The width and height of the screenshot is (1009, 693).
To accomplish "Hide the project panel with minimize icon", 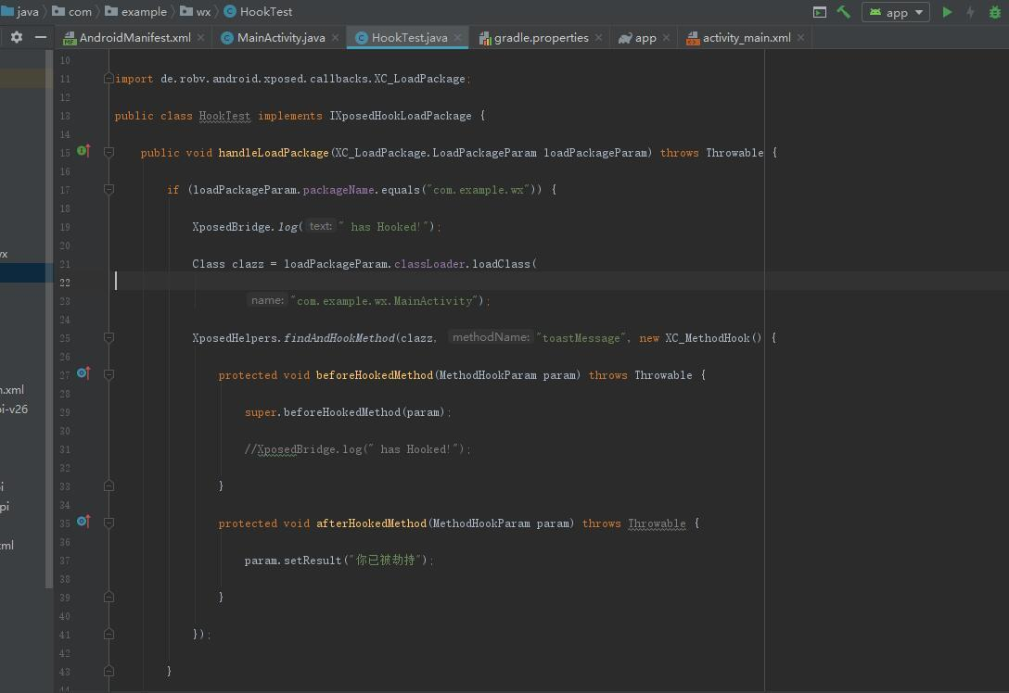I will point(41,37).
